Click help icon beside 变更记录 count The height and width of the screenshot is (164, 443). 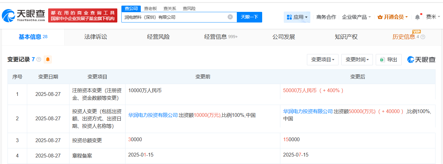(39, 59)
